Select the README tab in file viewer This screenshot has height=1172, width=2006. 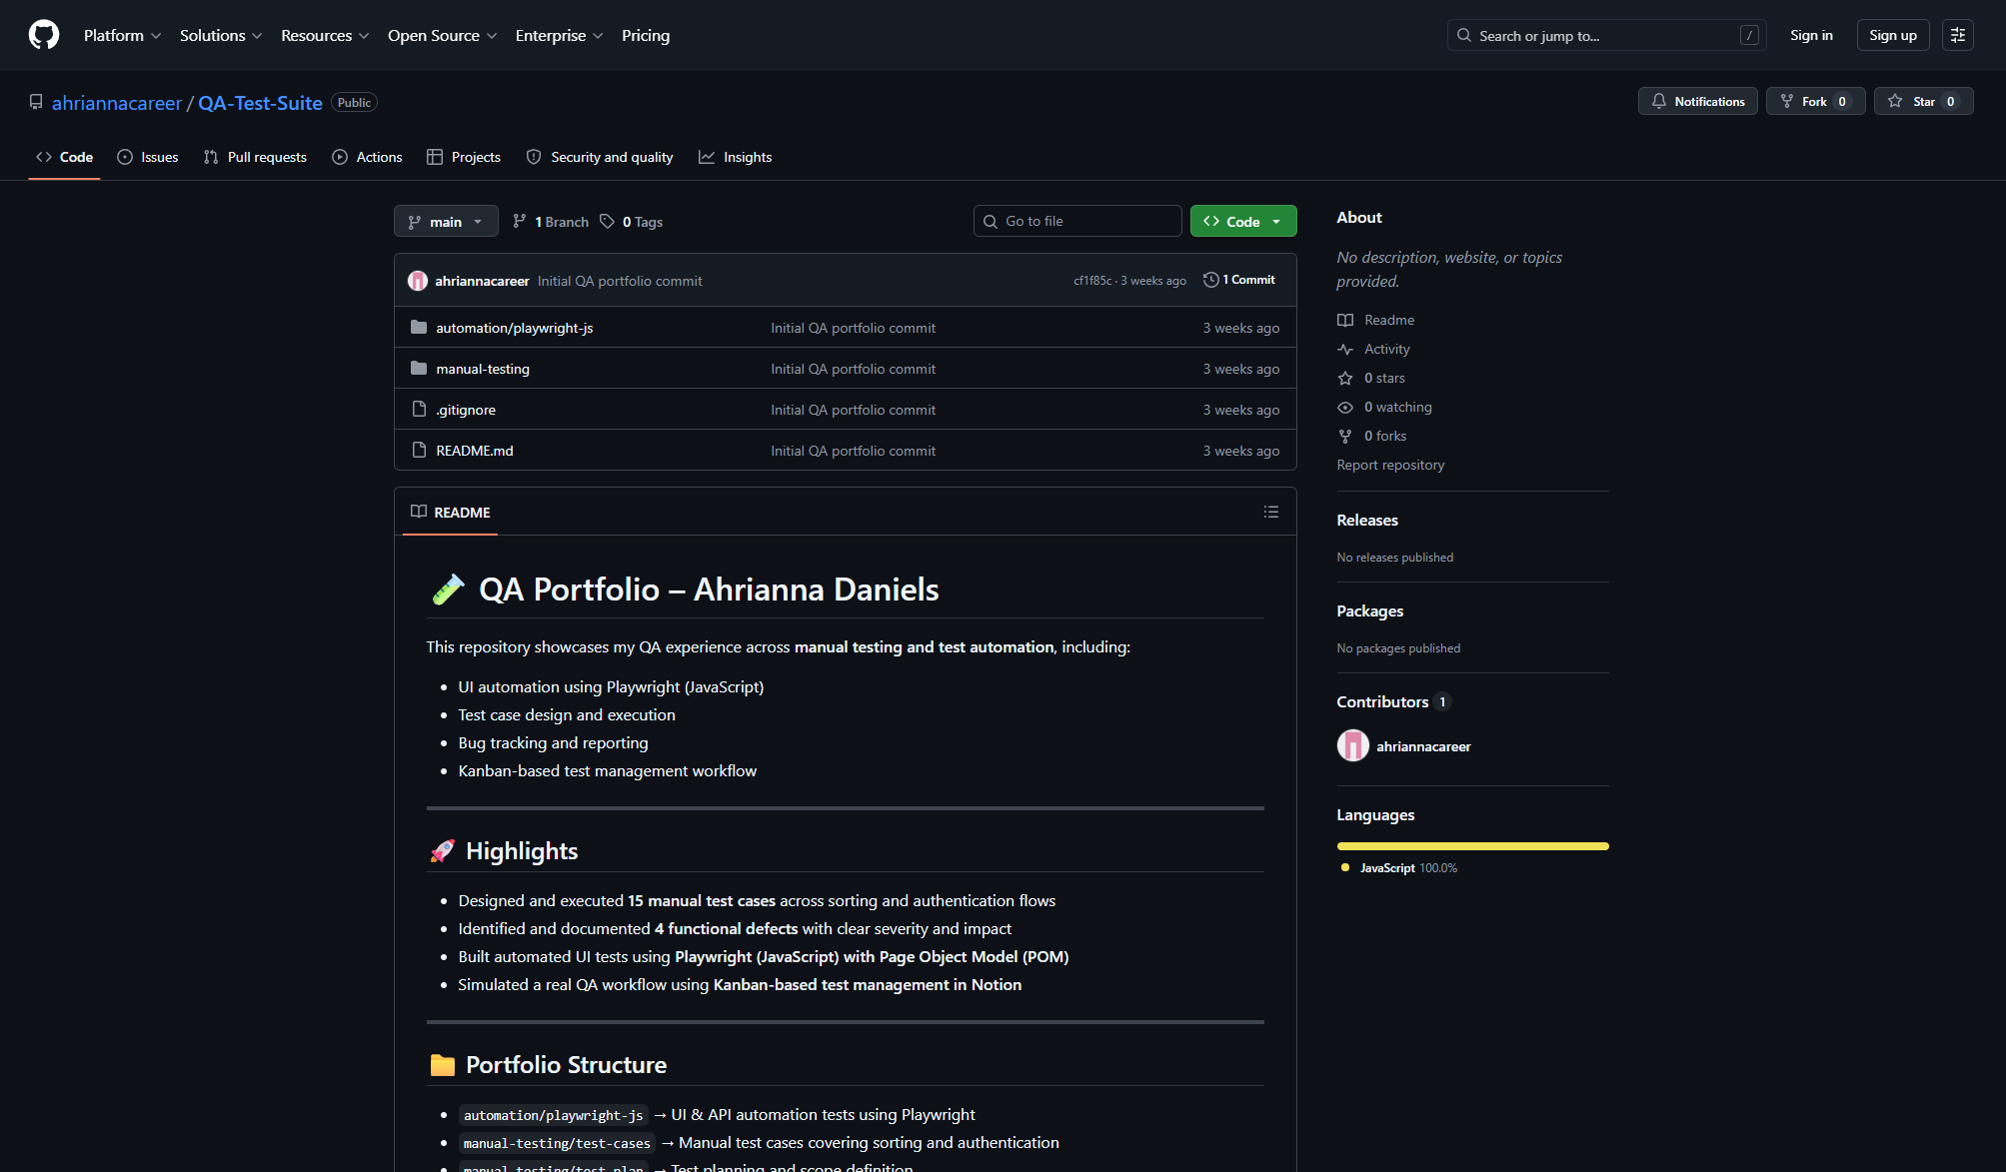pos(450,512)
